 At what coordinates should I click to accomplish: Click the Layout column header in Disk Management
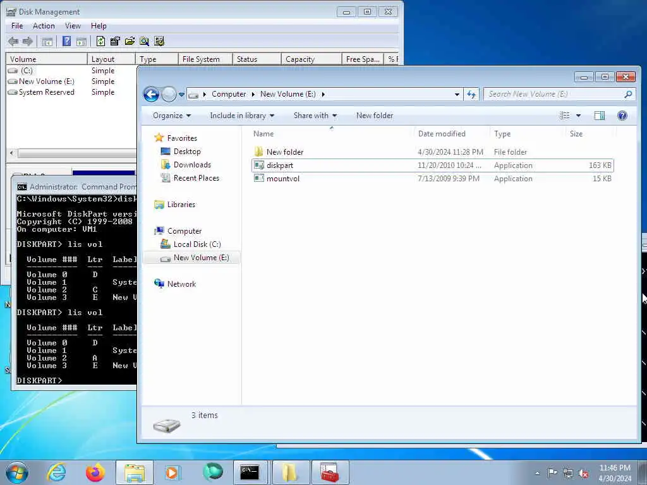point(111,59)
